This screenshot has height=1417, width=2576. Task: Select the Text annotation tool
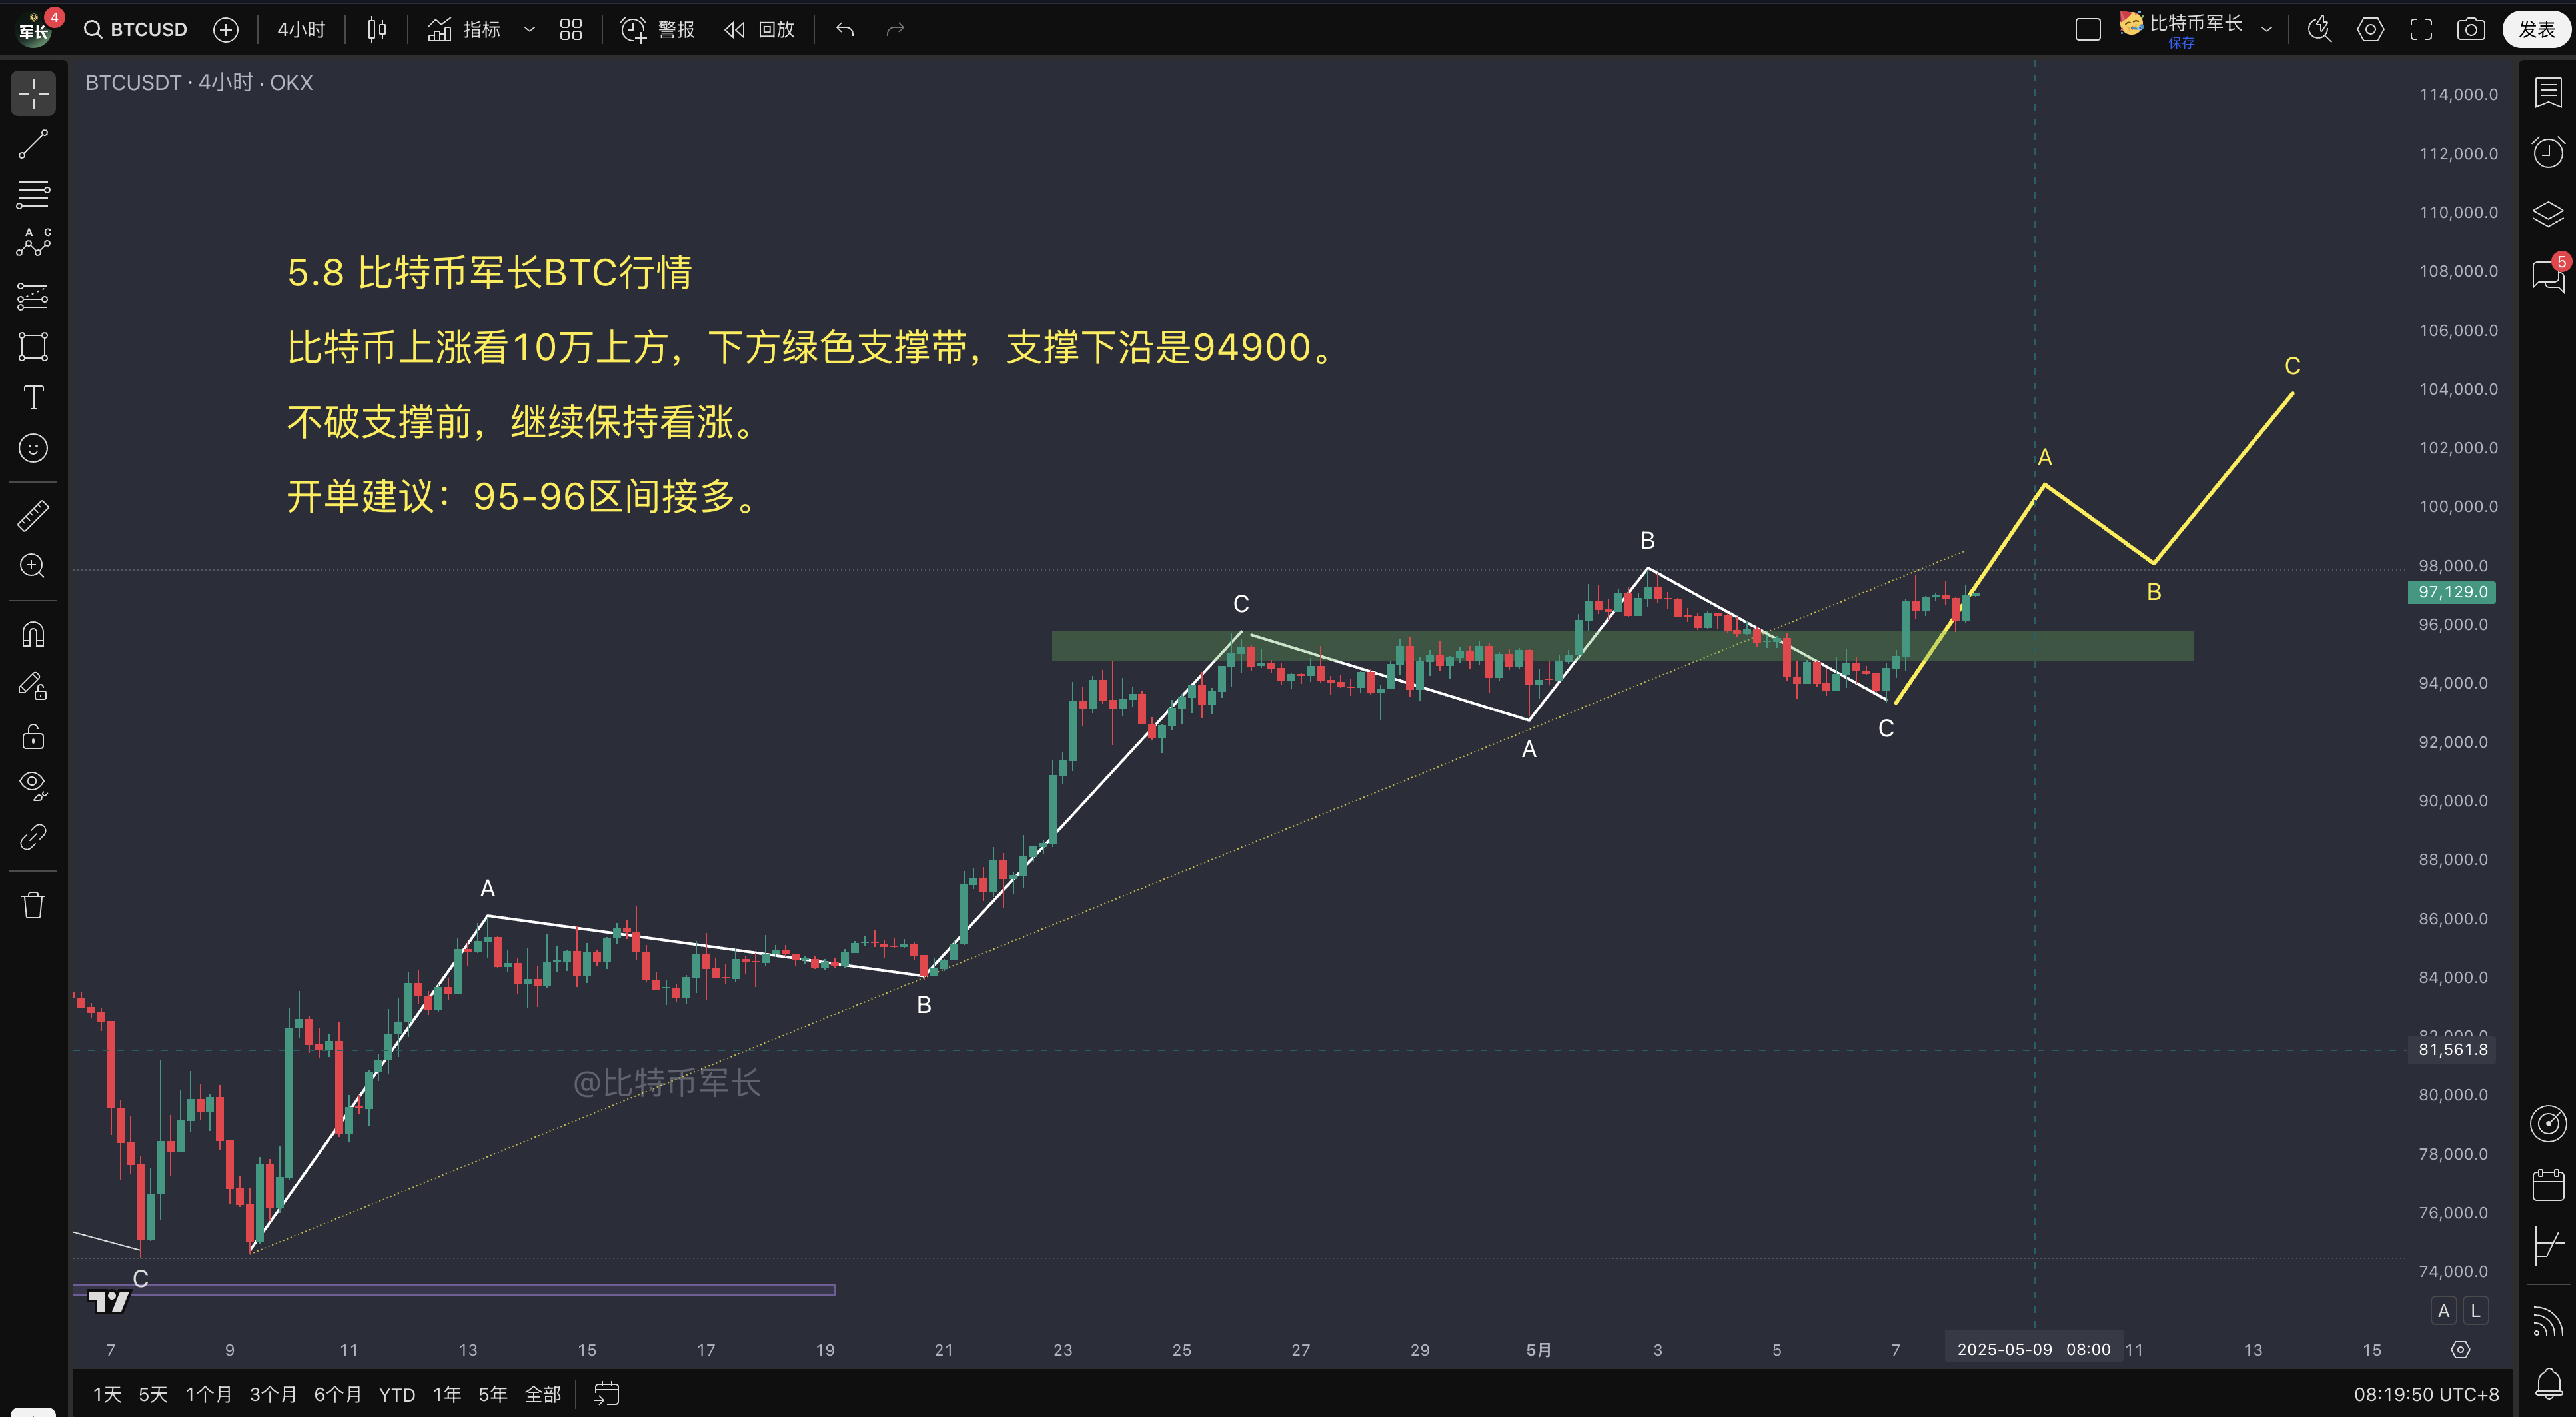[x=33, y=397]
